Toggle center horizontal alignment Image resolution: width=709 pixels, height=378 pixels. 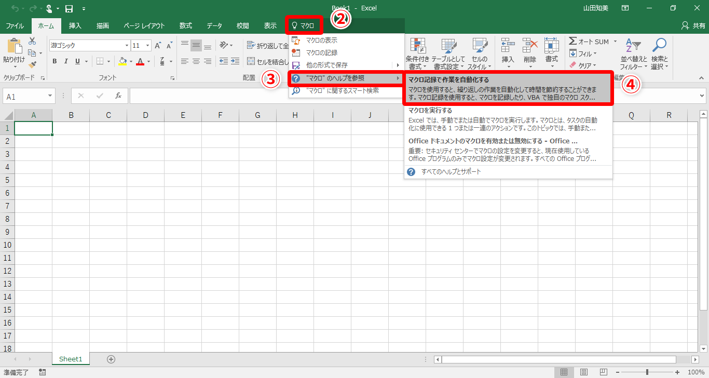tap(196, 61)
